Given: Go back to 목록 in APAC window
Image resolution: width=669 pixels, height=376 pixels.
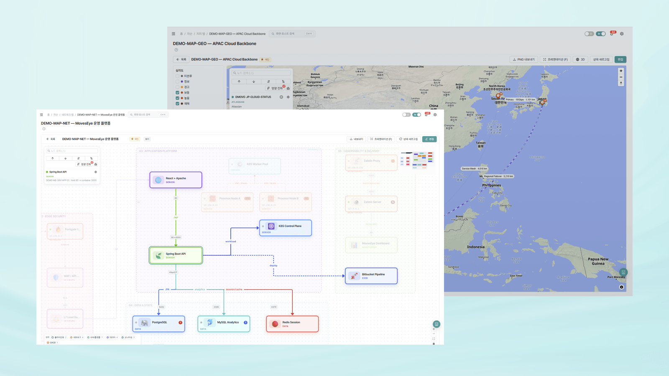Looking at the screenshot, I should click(181, 59).
